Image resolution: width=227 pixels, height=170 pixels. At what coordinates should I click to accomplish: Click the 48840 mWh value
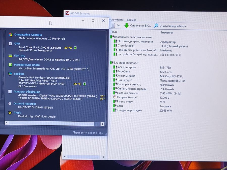point(167,85)
